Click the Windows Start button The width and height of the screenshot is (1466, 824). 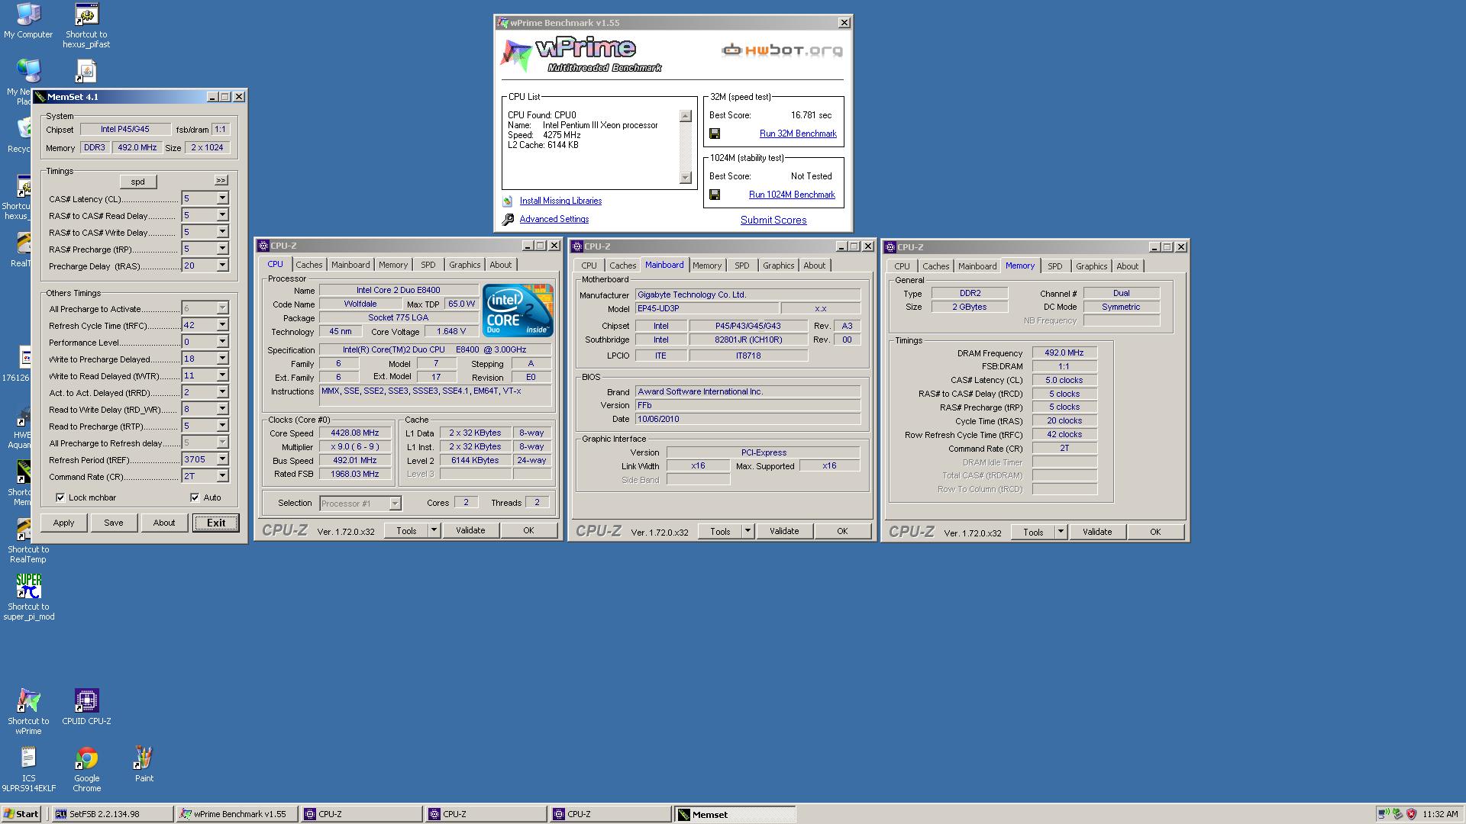tap(21, 814)
